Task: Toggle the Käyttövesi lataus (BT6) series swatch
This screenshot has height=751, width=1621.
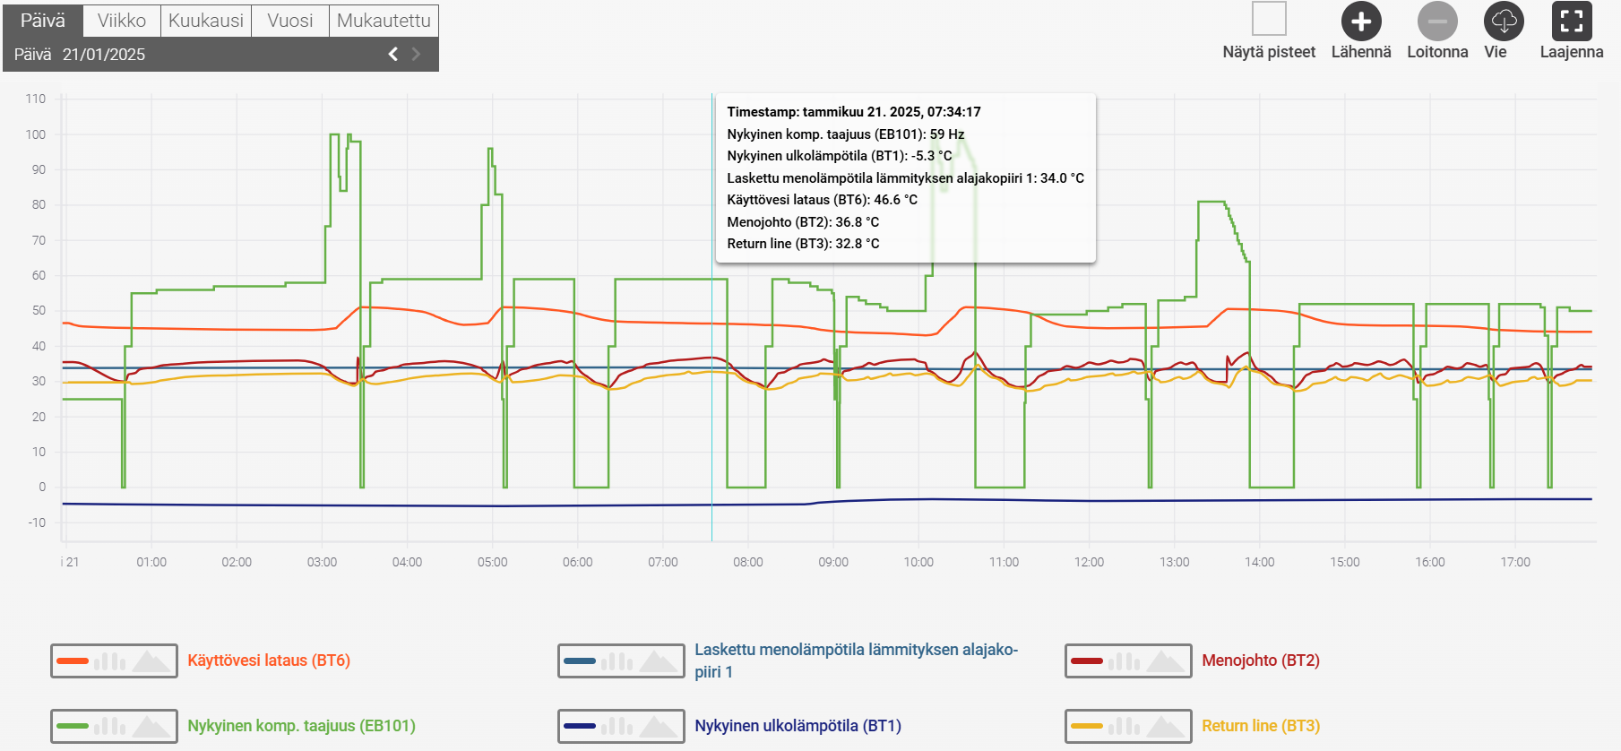Action: [114, 661]
